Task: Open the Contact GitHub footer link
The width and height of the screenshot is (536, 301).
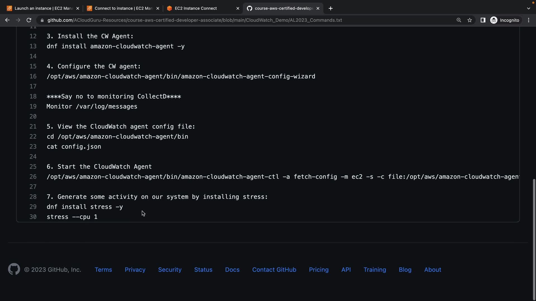Action: point(274,270)
